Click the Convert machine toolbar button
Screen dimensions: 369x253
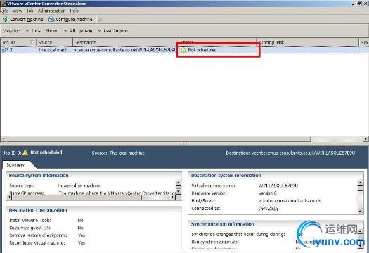tap(22, 20)
